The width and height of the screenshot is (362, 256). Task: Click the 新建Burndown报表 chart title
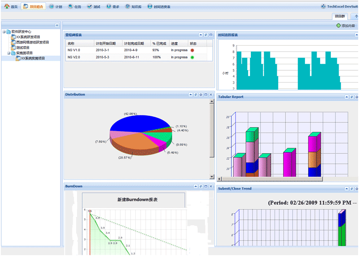[x=138, y=200]
